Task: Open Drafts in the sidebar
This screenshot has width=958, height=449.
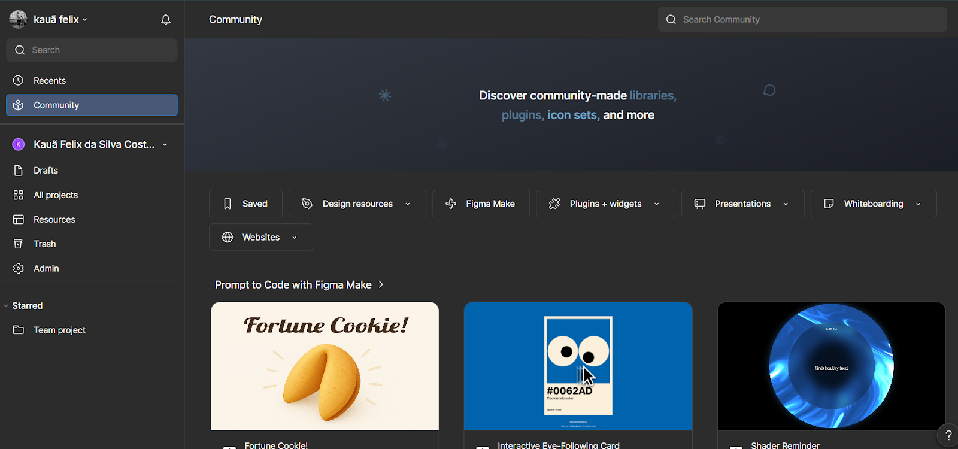Action: [x=92, y=171]
